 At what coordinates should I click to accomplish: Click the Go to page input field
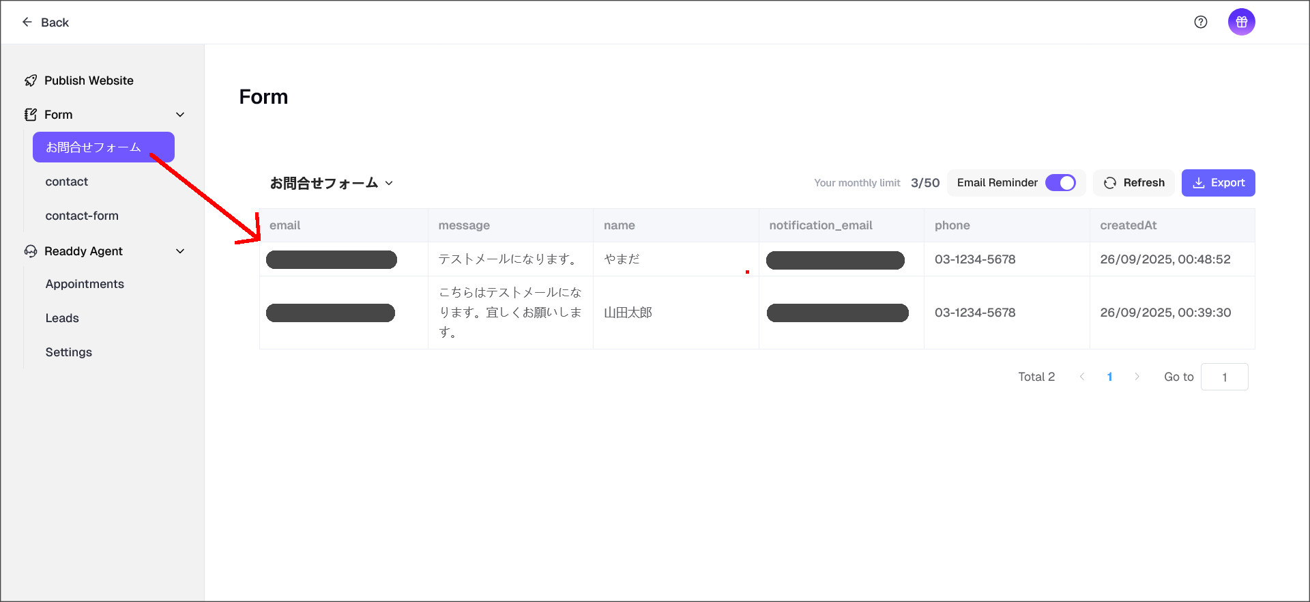pyautogui.click(x=1224, y=377)
